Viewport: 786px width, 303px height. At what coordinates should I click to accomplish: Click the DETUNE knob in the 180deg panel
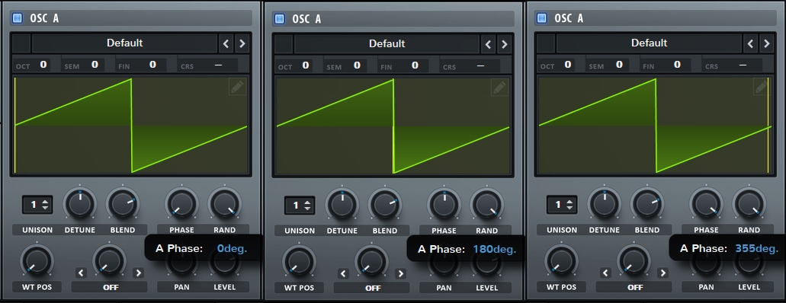pos(342,205)
